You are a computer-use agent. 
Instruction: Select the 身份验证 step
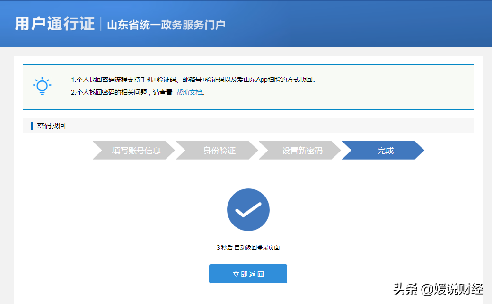217,151
